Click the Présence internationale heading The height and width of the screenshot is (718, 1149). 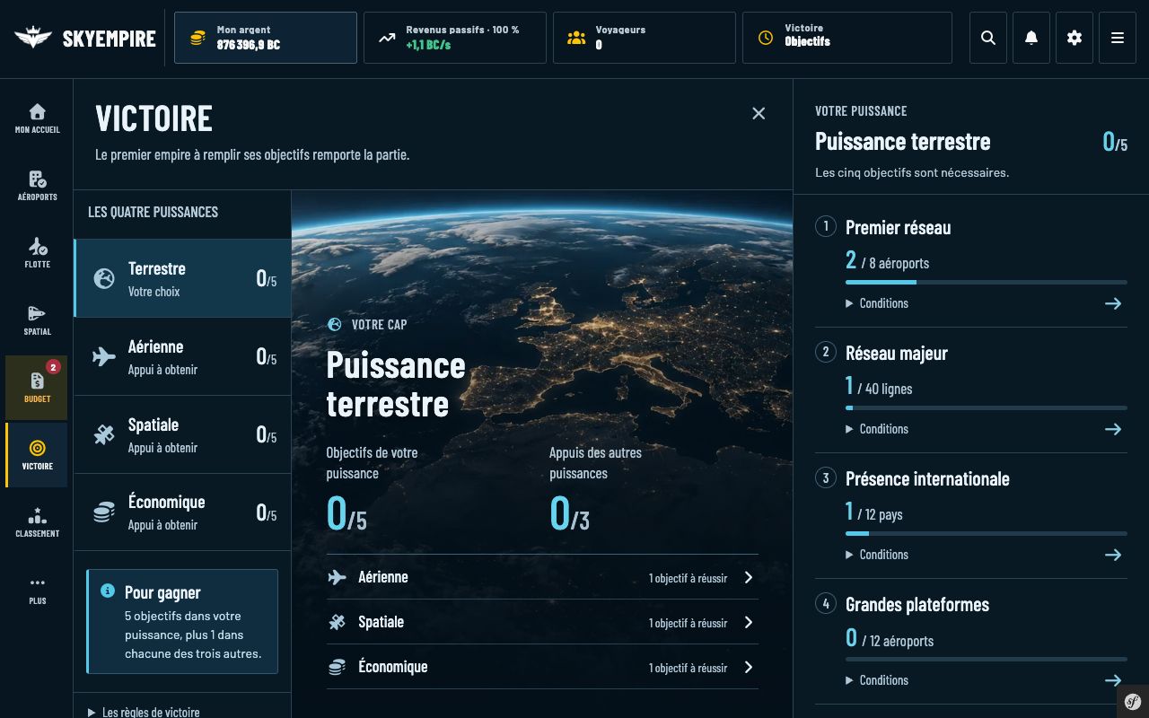tap(927, 478)
